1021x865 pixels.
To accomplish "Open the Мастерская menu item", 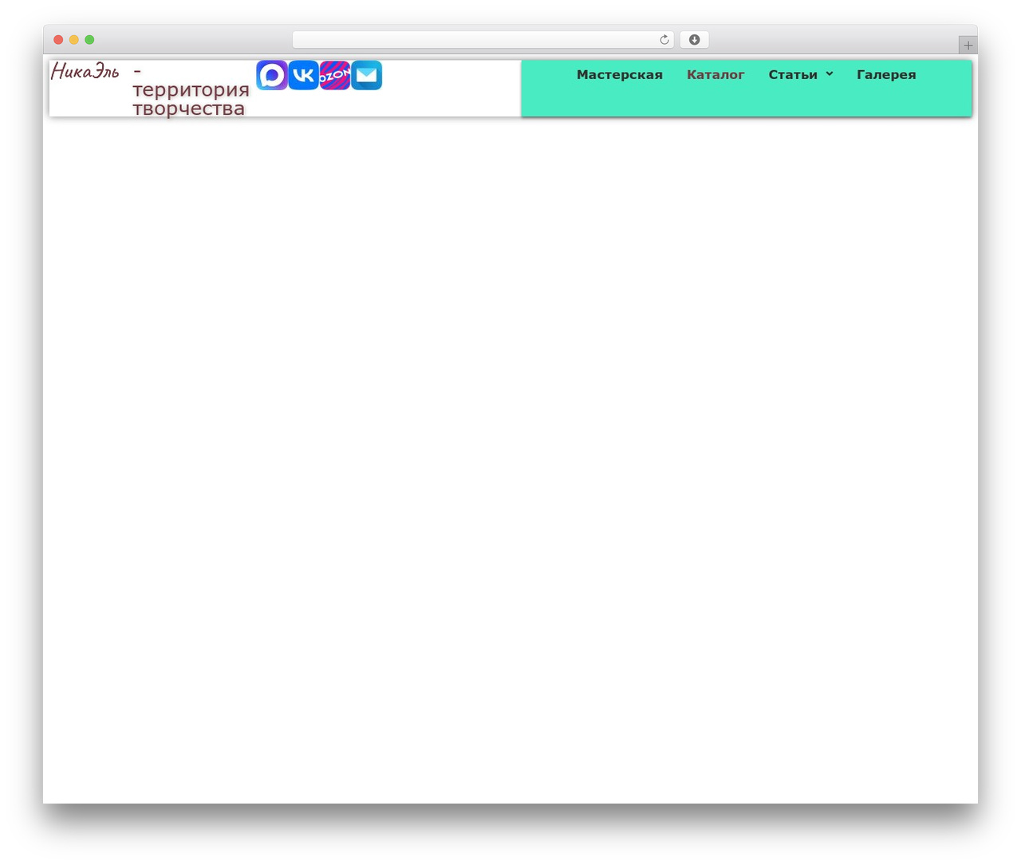I will pyautogui.click(x=620, y=75).
